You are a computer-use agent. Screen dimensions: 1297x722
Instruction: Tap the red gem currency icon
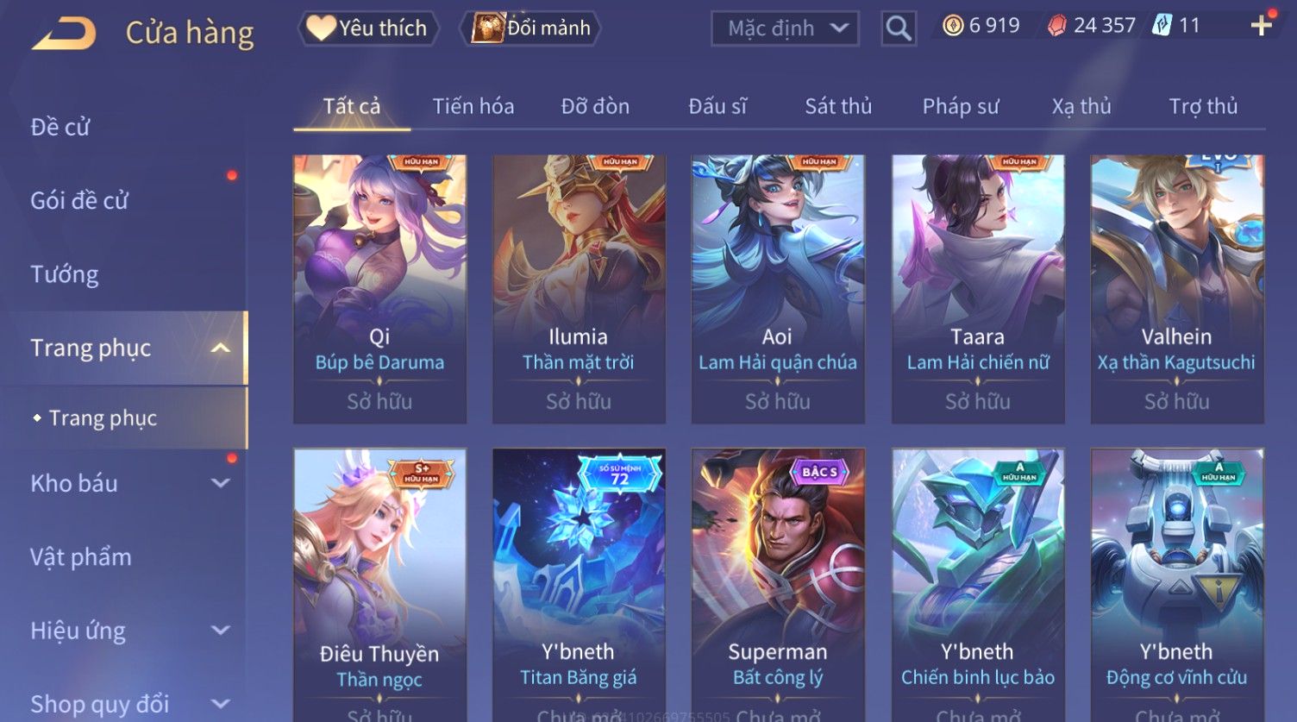pos(1056,26)
